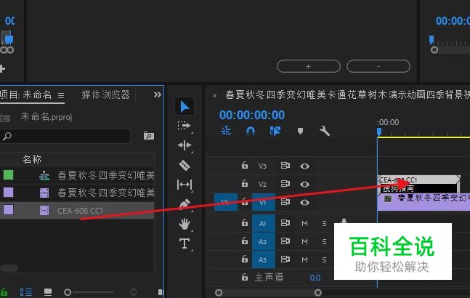This screenshot has width=470, height=298.
Task: Select the Razor tool
Action: click(185, 165)
